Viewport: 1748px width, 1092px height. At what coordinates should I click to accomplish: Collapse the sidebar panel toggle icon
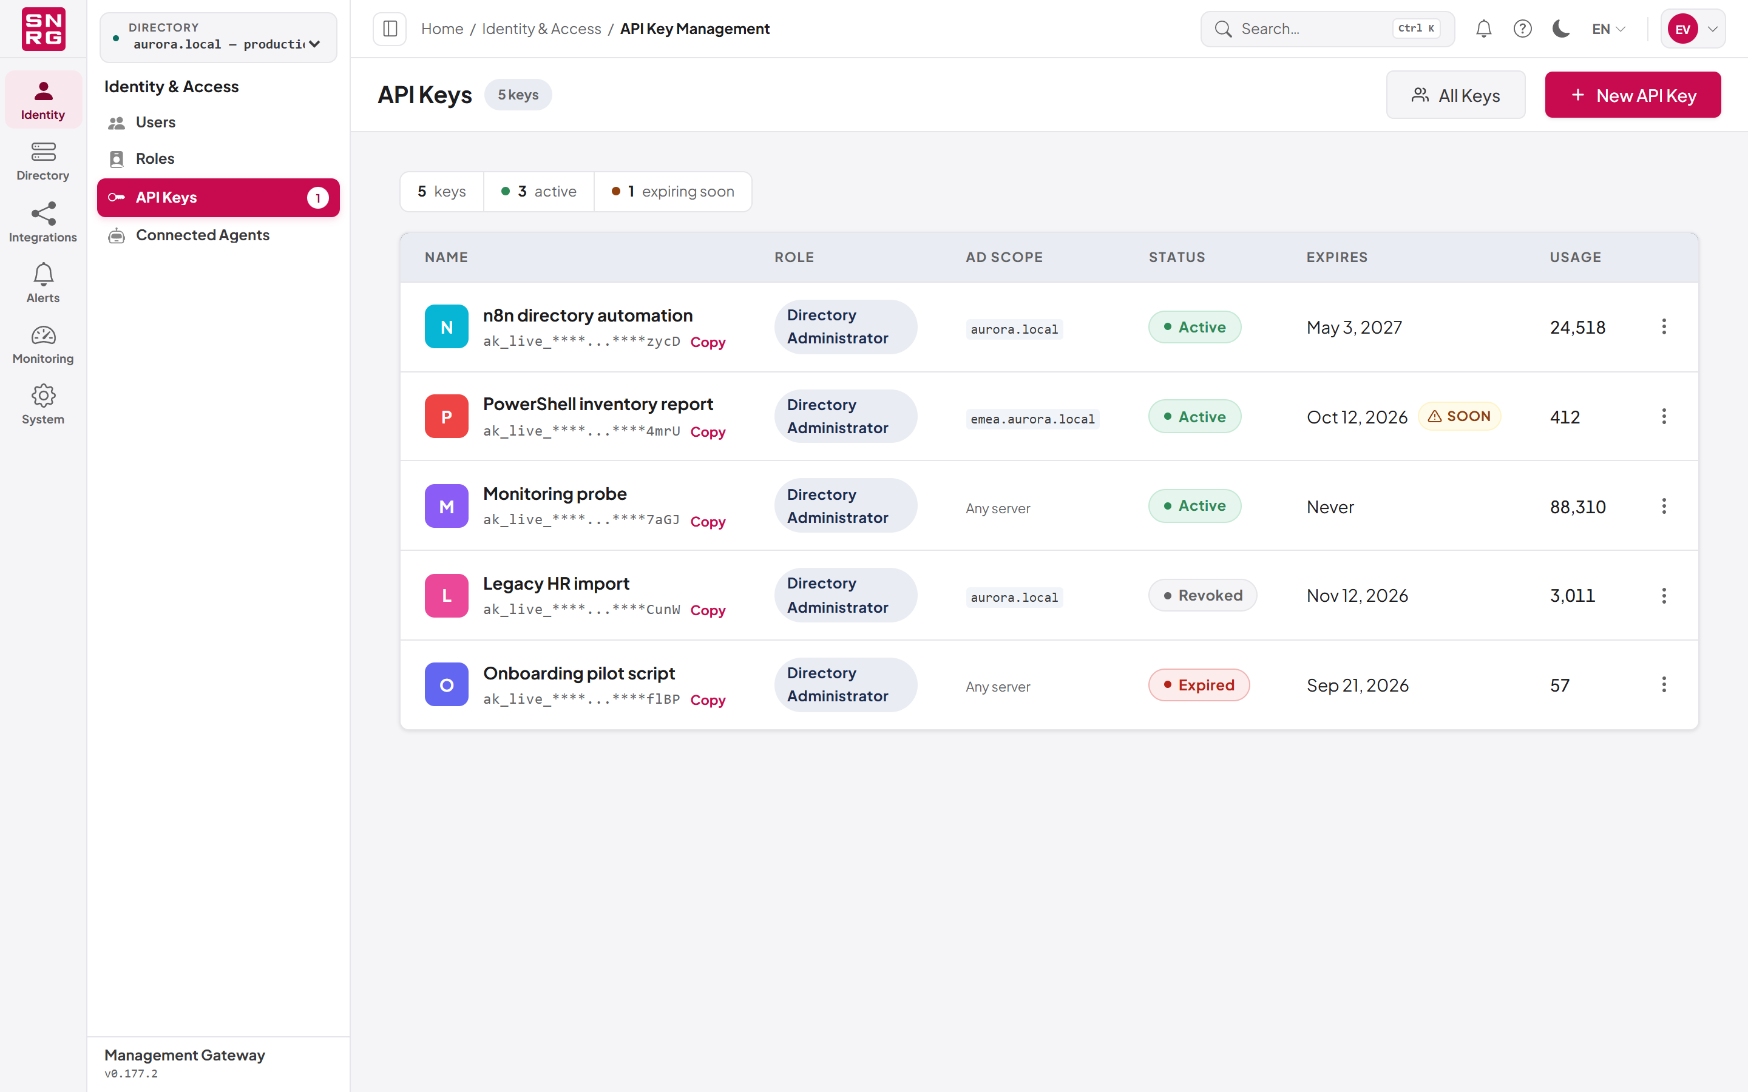click(x=390, y=29)
